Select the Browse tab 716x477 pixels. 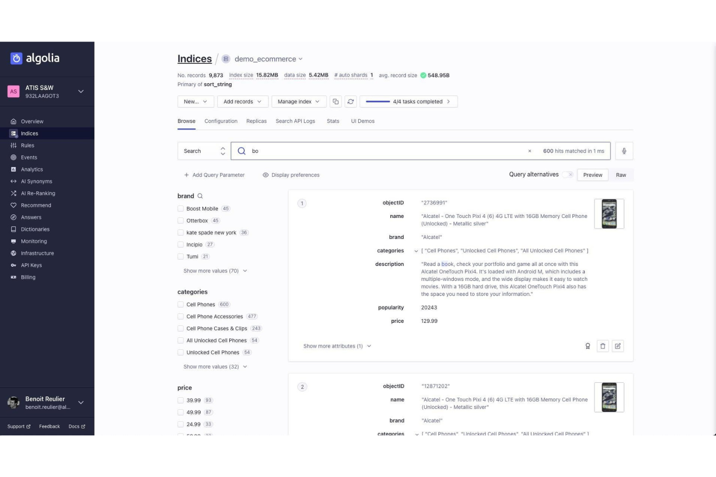coord(186,121)
